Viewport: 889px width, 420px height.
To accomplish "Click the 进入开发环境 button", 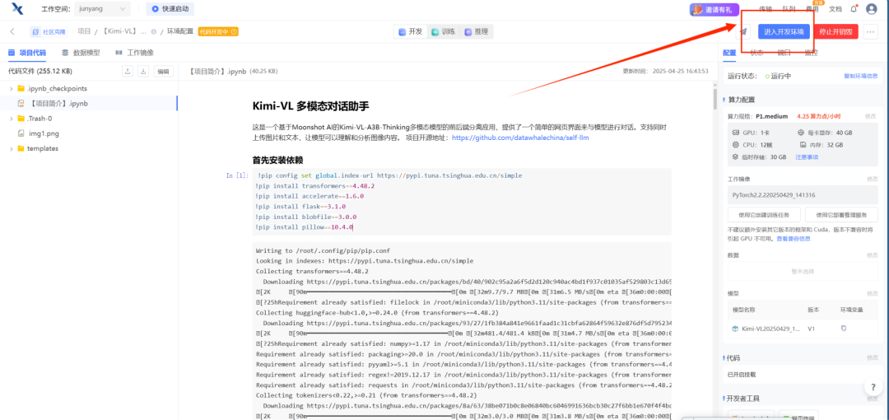I will coord(784,32).
